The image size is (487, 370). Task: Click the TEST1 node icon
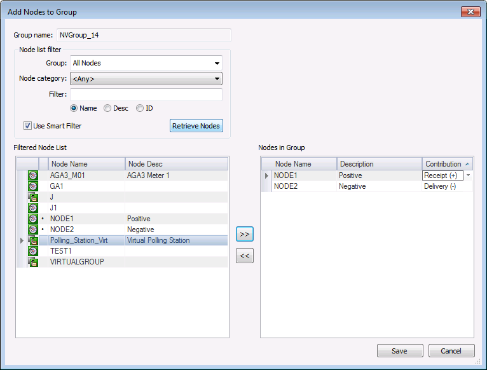[x=33, y=251]
